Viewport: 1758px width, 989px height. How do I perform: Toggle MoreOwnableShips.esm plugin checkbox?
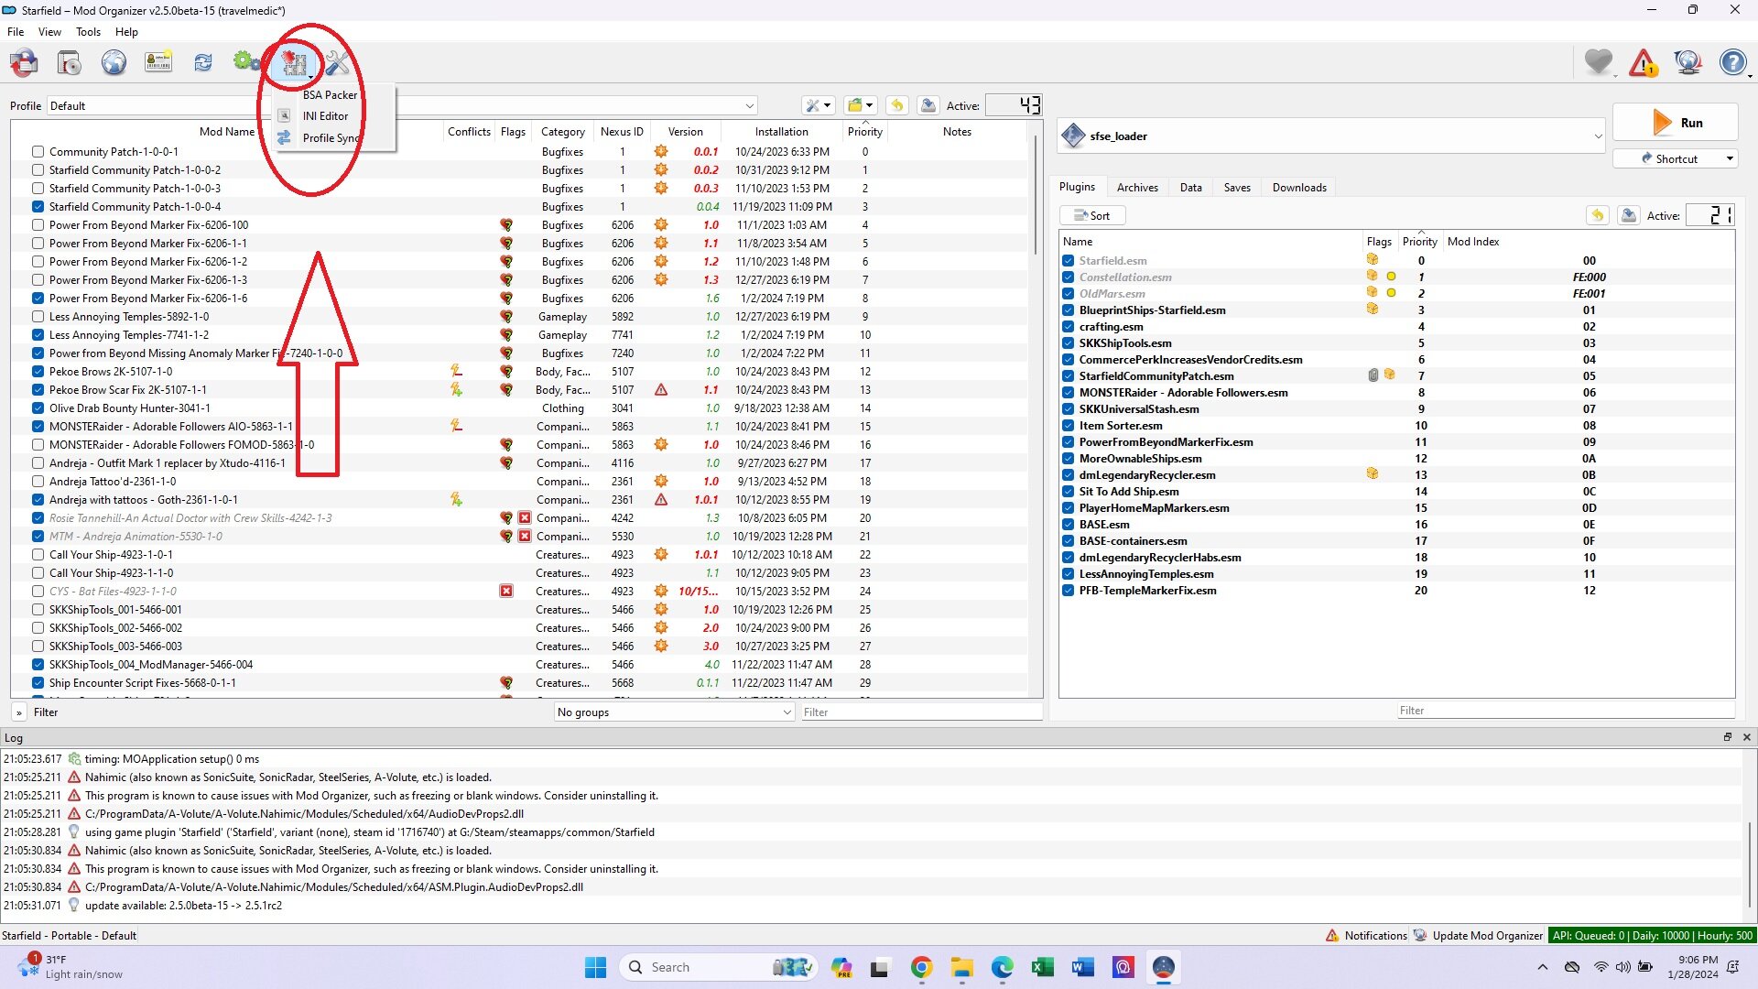[1068, 459]
